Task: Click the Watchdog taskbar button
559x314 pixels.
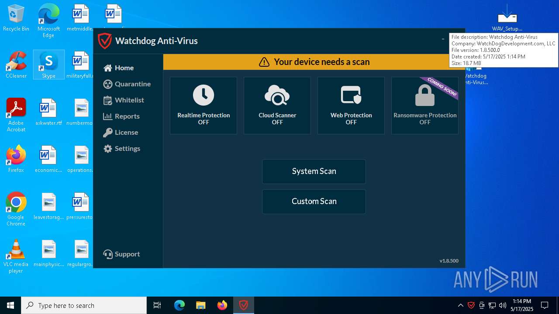Action: [x=243, y=305]
